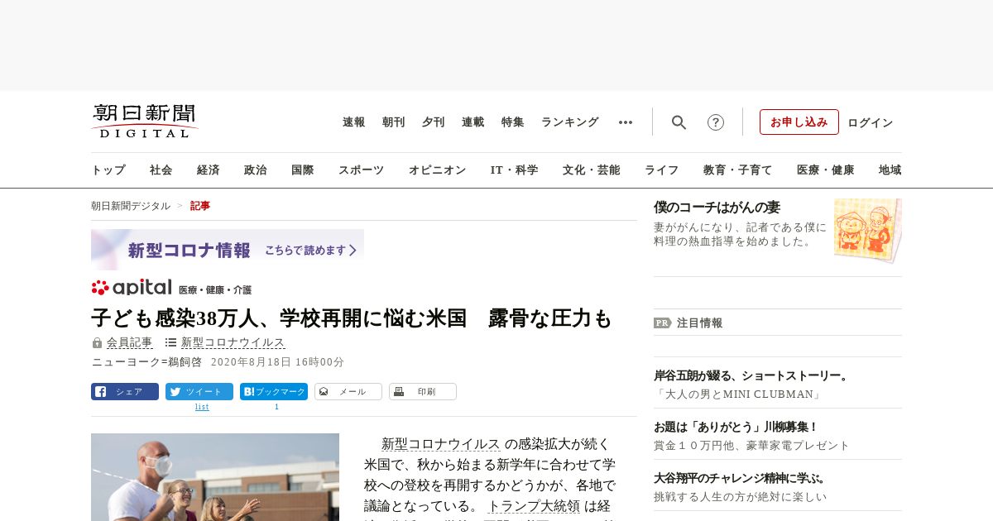Go to ライフ section tab
This screenshot has width=993, height=521.
tap(662, 170)
